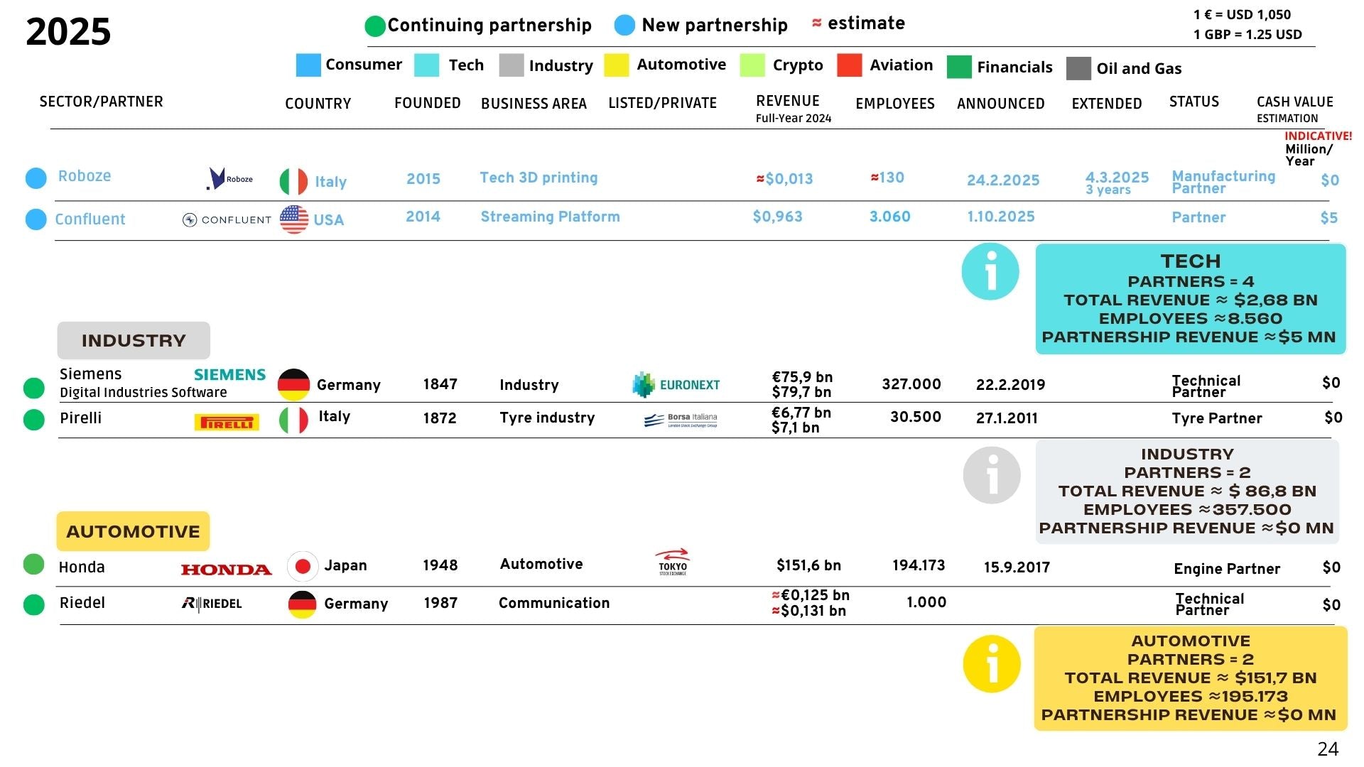
Task: Click the blue New partnership legend dot
Action: [x=624, y=26]
